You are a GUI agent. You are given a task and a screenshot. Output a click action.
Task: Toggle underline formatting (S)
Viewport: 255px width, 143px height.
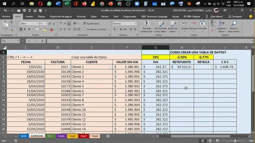(x=29, y=29)
